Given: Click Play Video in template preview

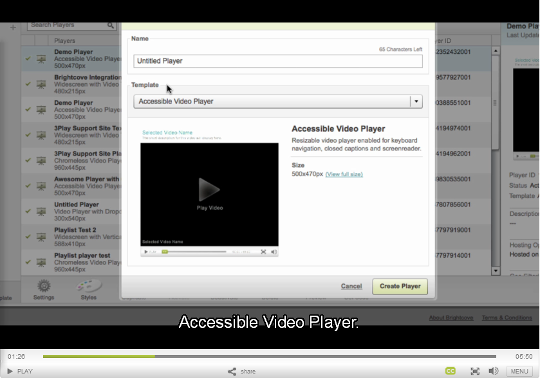Looking at the screenshot, I should (x=209, y=194).
